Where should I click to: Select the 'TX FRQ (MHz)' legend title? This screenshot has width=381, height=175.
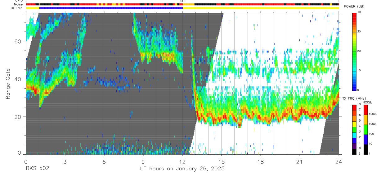(353, 98)
